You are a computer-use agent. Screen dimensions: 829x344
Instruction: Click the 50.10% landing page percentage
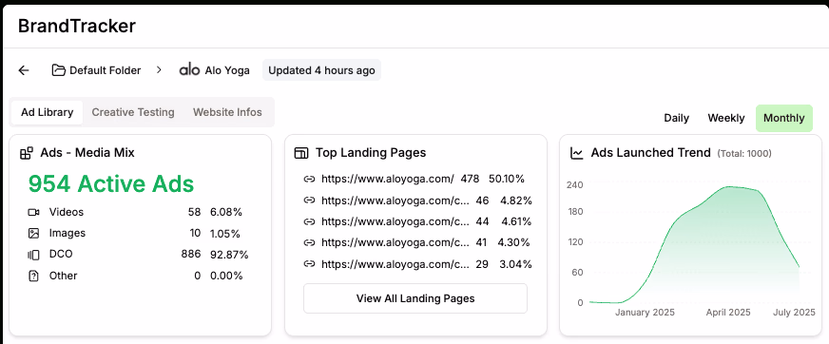(x=507, y=180)
